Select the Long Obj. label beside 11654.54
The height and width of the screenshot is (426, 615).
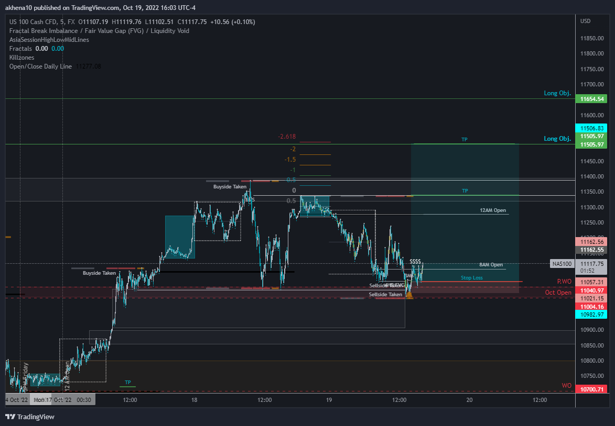557,93
